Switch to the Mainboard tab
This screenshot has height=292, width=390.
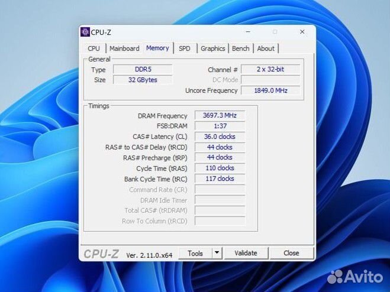(124, 48)
